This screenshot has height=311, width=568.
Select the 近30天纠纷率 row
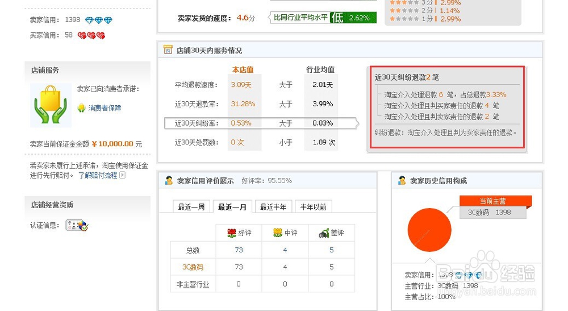pos(261,123)
